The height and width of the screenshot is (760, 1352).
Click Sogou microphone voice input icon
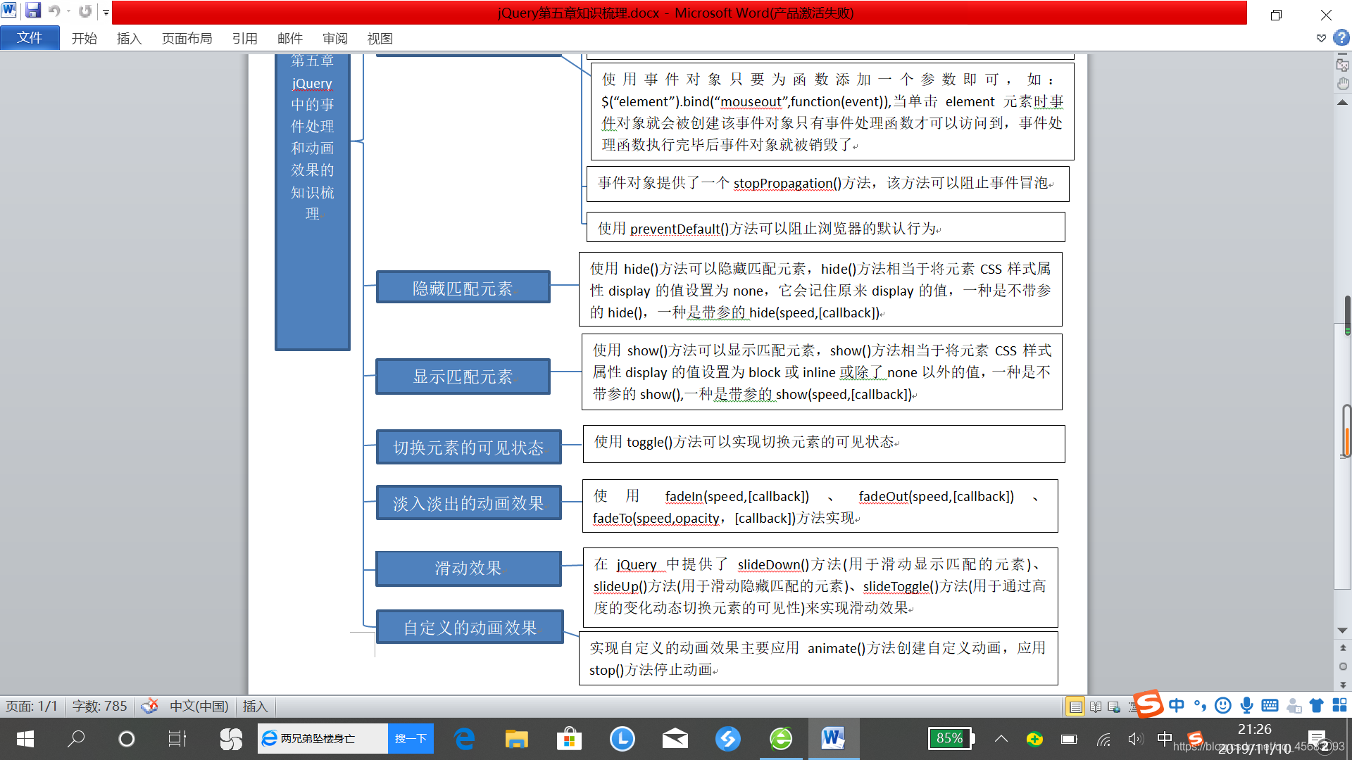1246,705
